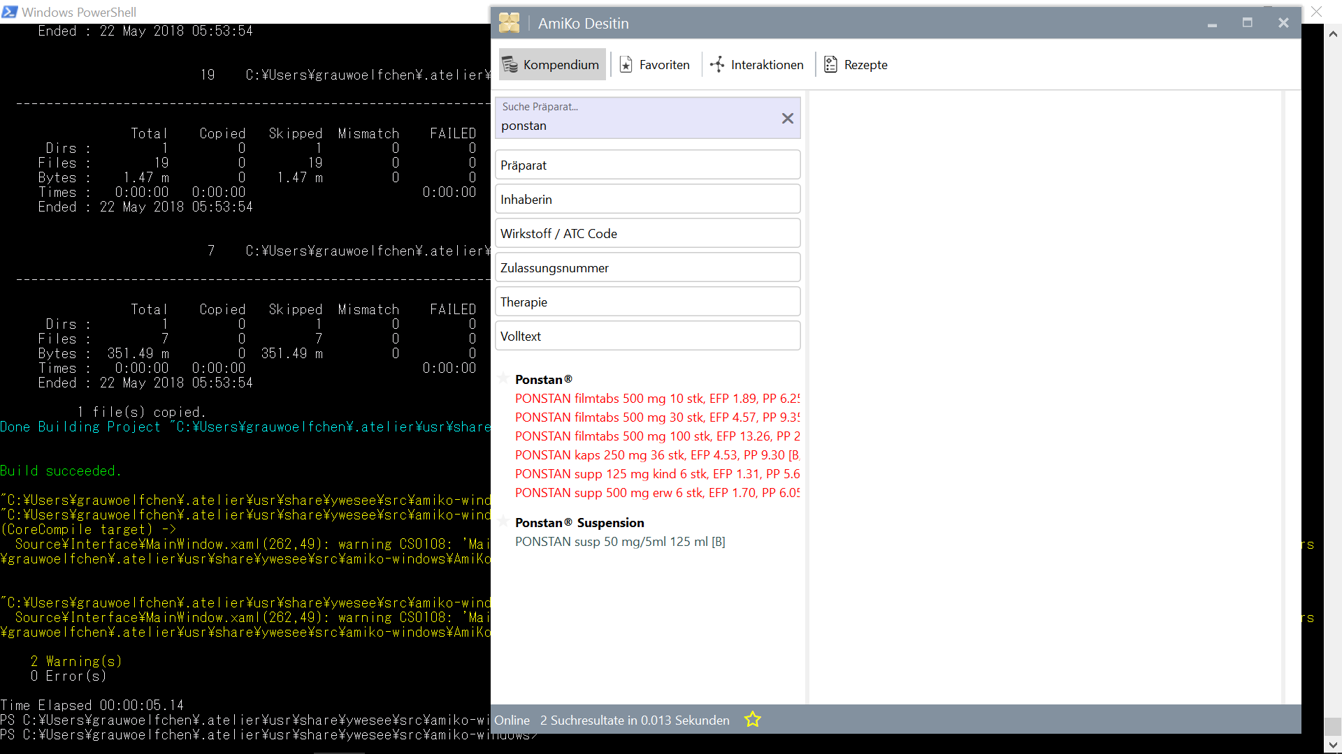
Task: Open the Kompendium tab
Action: point(552,64)
